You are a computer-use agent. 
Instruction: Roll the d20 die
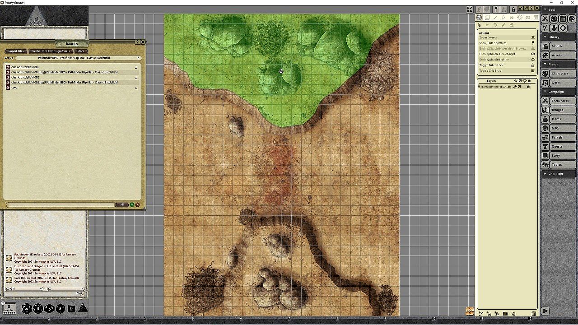tap(27, 308)
